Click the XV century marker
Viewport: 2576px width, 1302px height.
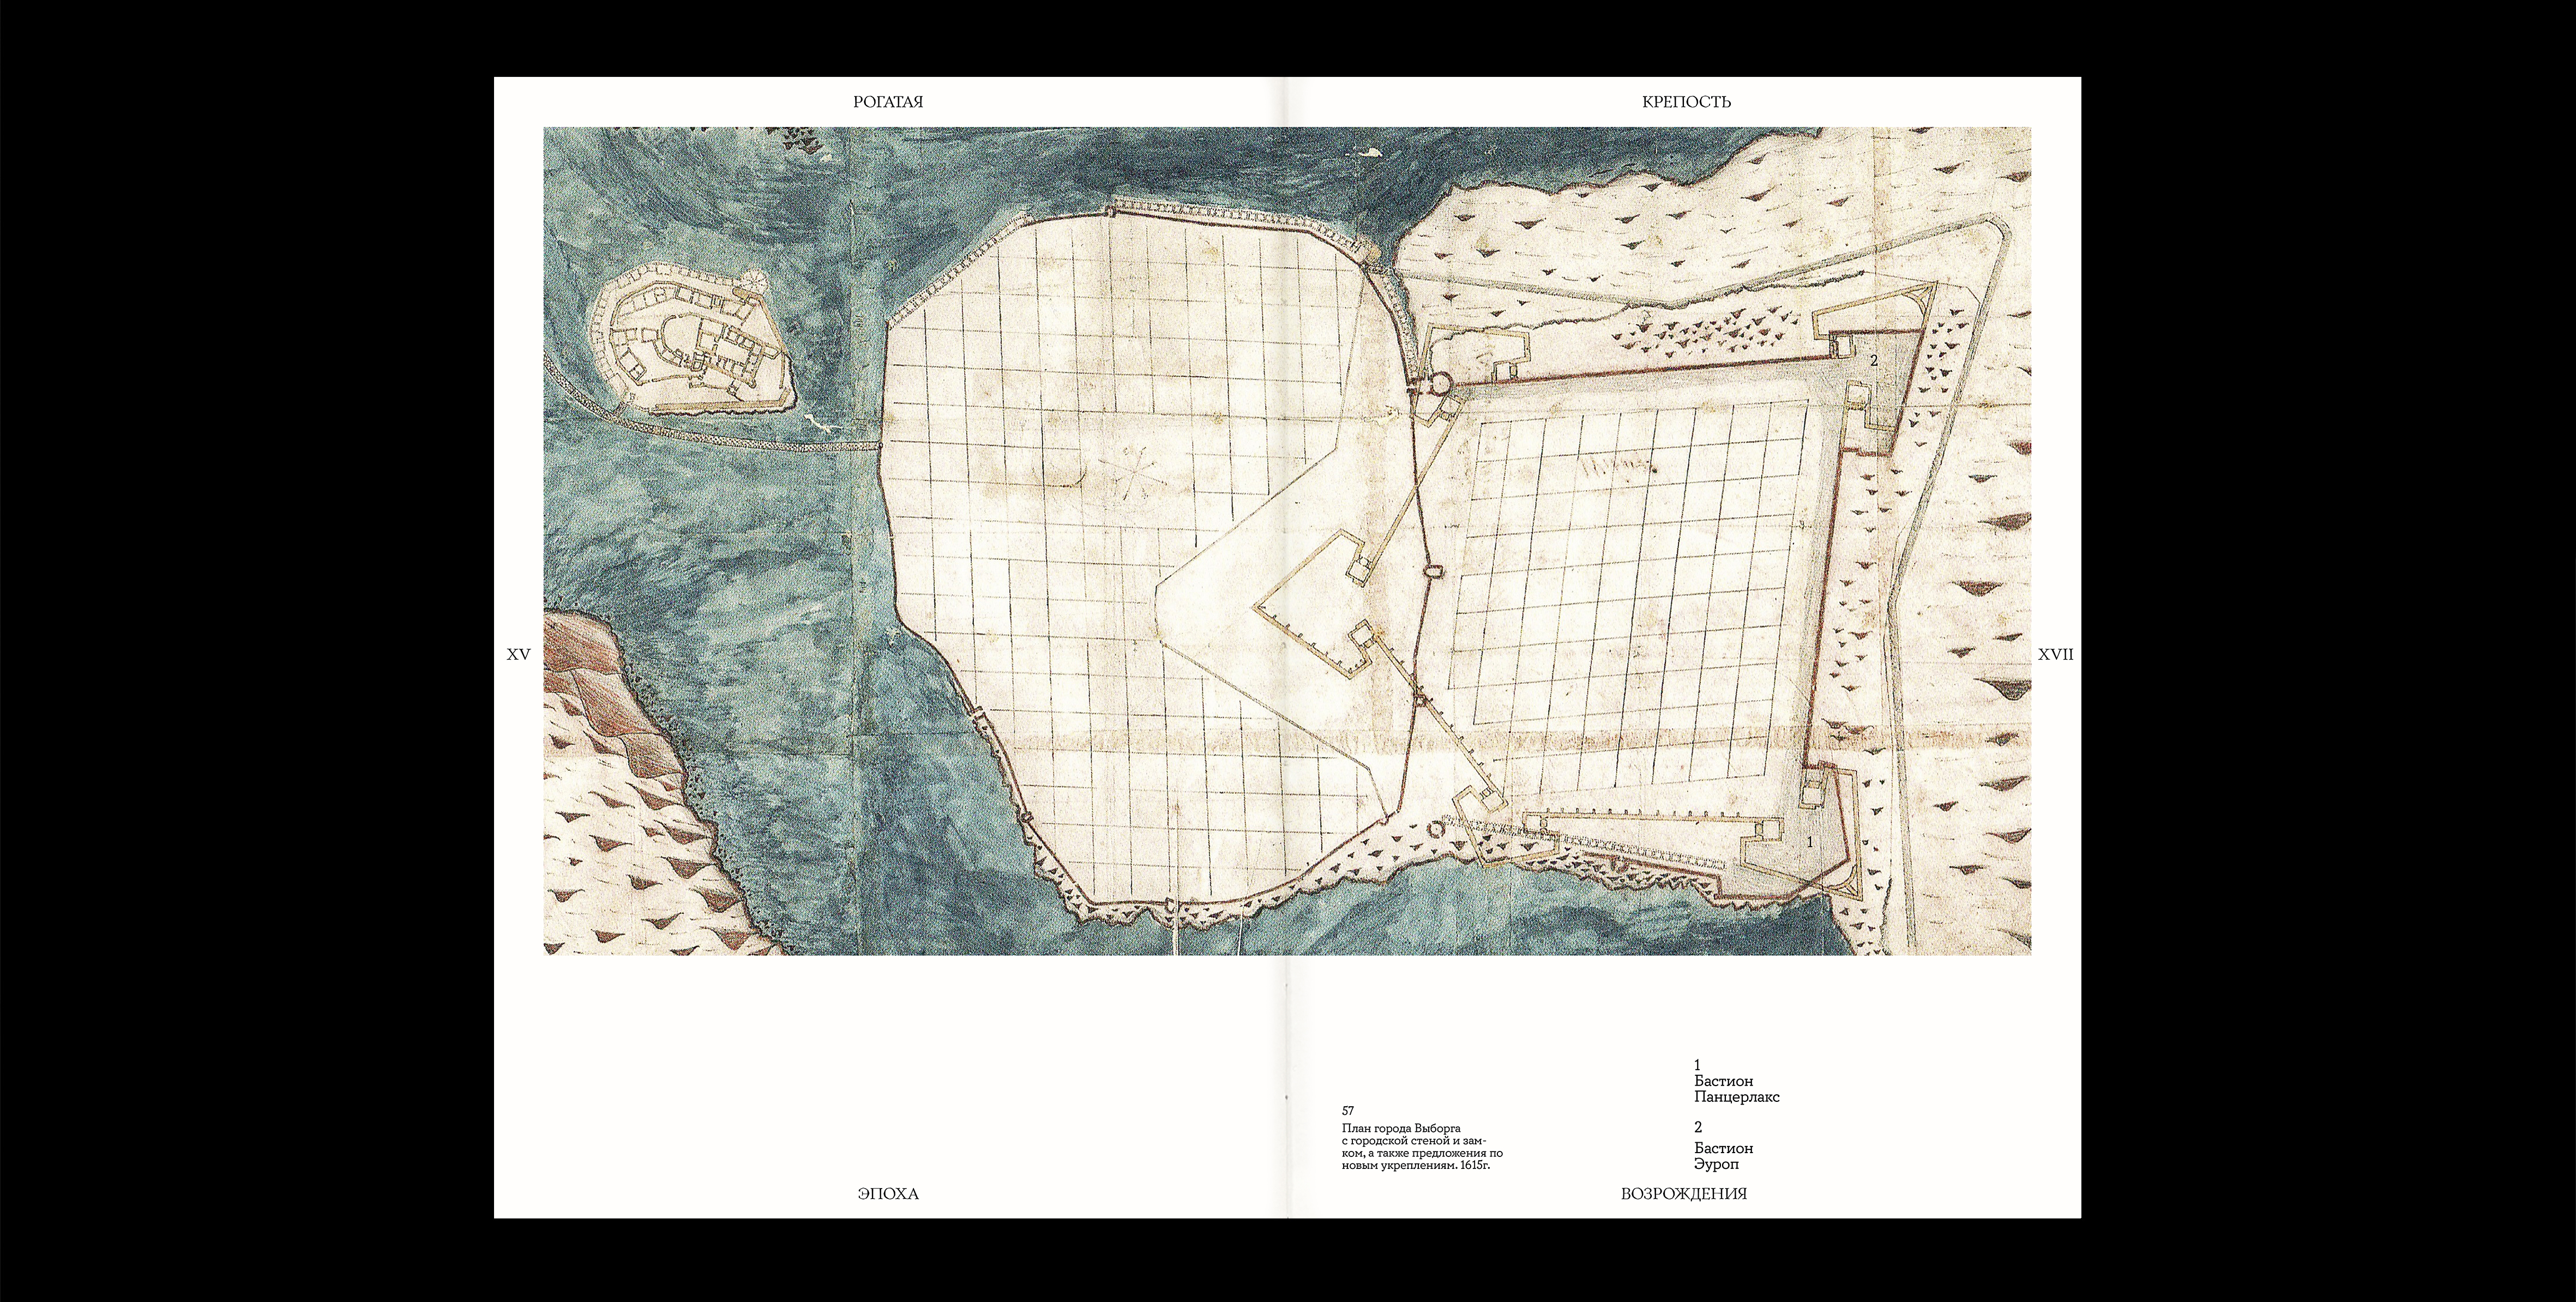pos(518,654)
